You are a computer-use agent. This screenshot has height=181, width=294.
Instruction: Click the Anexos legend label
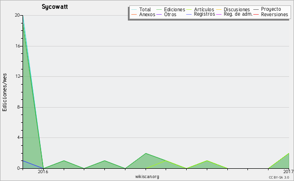147,14
